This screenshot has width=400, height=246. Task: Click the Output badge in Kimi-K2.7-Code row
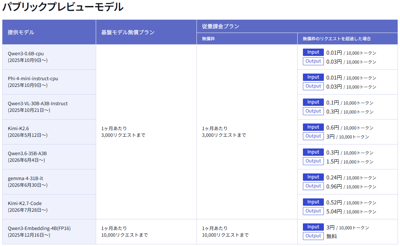(313, 211)
